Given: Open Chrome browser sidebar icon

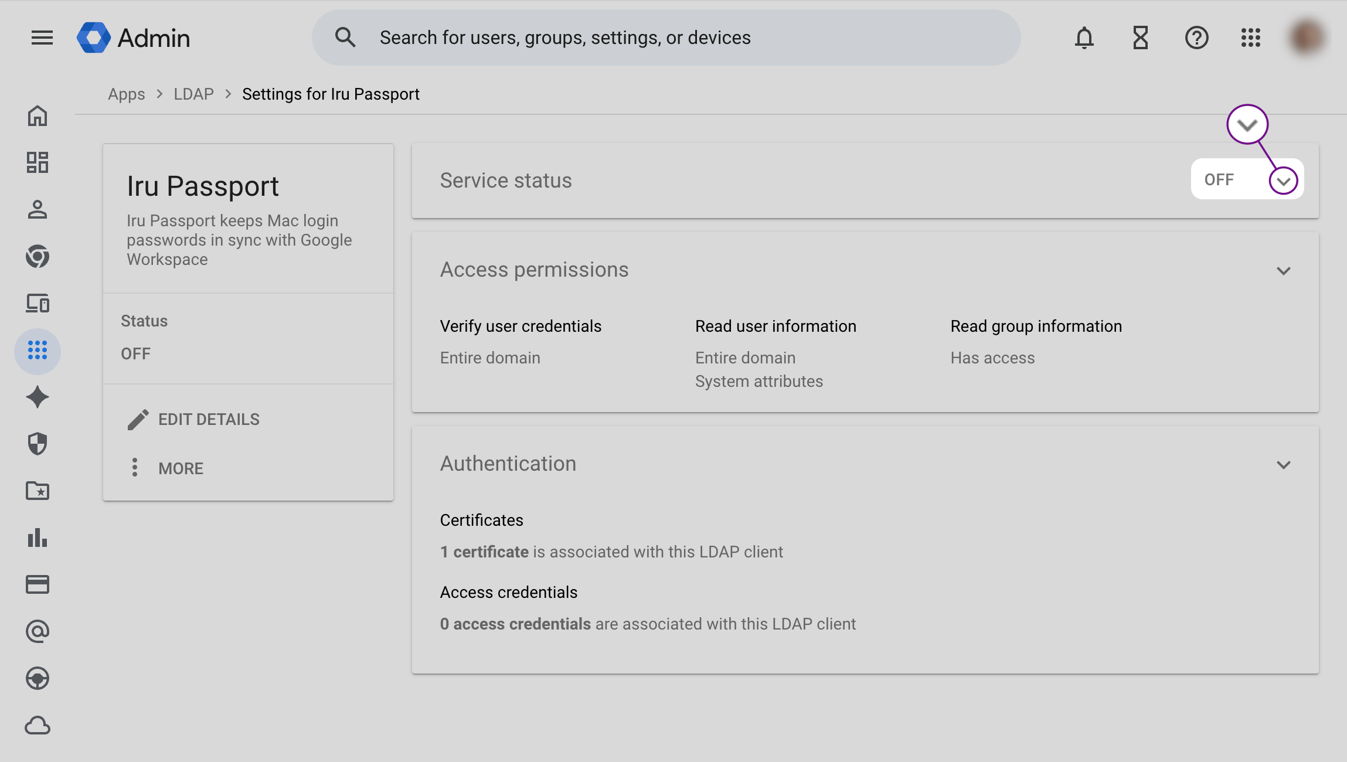Looking at the screenshot, I should [x=38, y=256].
